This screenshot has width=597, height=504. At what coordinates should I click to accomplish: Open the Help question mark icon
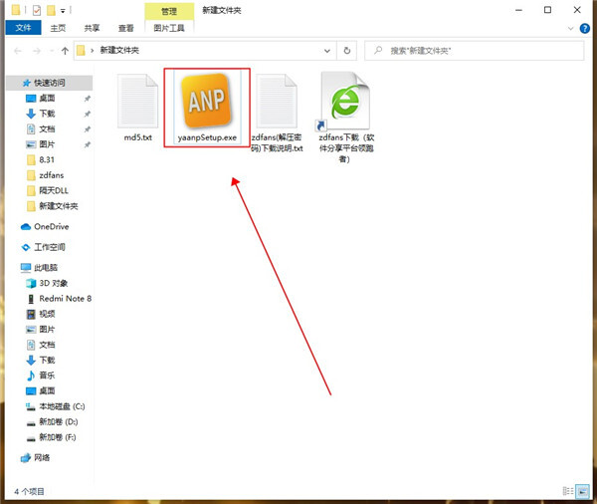pyautogui.click(x=584, y=28)
